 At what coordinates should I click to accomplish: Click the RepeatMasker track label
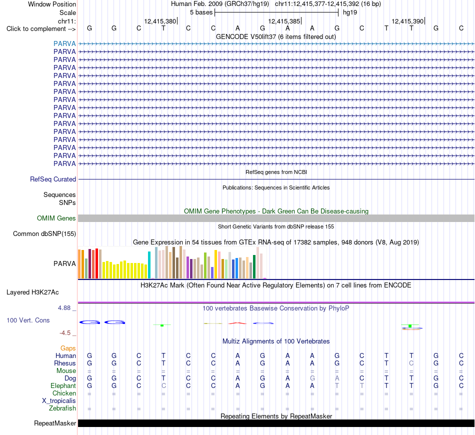pos(55,423)
